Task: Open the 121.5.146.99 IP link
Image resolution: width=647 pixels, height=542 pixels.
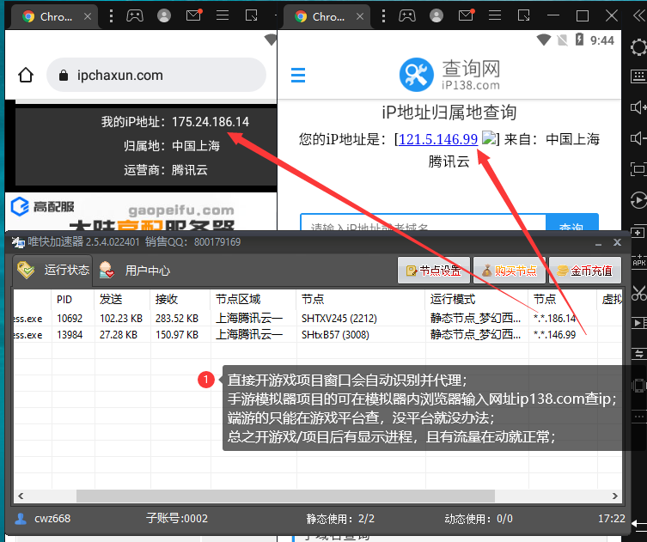Action: 438,139
